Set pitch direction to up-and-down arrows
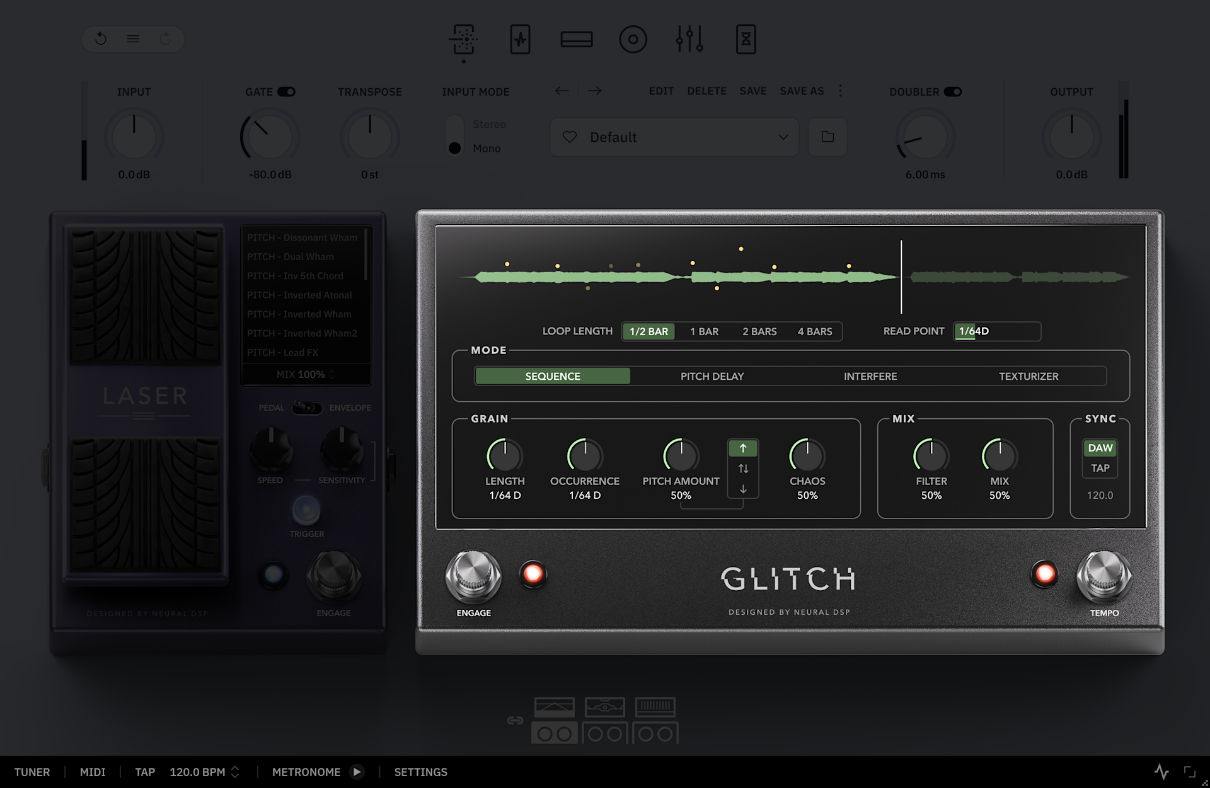The height and width of the screenshot is (788, 1210). pyautogui.click(x=743, y=469)
